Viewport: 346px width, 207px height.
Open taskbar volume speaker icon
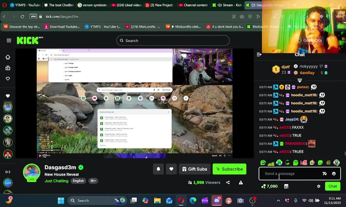click(311, 201)
